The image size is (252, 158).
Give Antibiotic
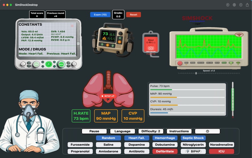pyautogui.click(x=137, y=151)
